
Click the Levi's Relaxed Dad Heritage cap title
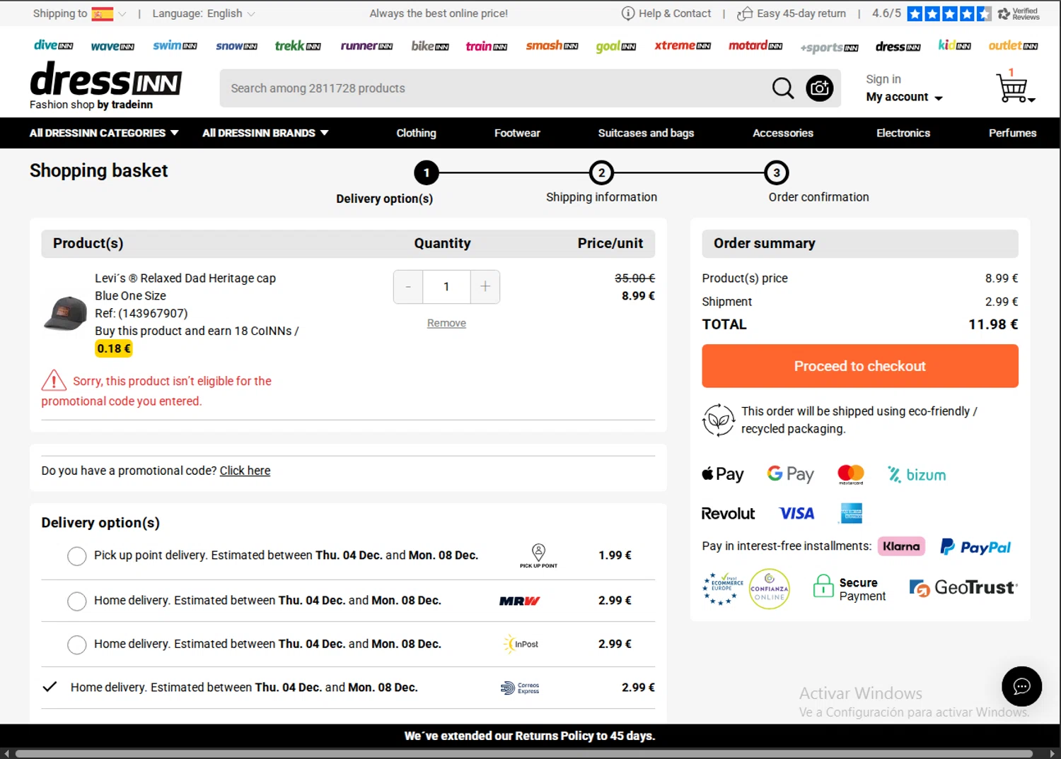185,278
